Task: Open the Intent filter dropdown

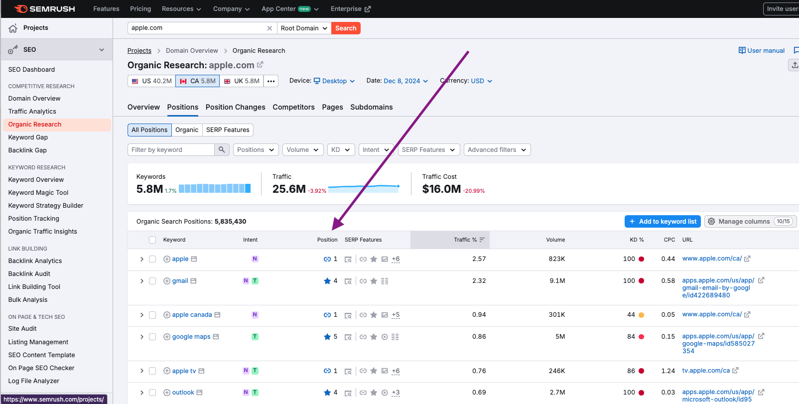Action: click(376, 149)
